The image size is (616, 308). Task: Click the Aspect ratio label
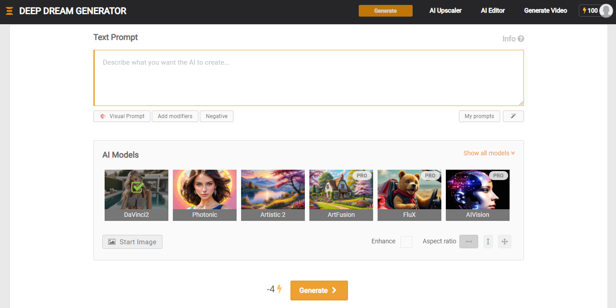[x=439, y=242]
